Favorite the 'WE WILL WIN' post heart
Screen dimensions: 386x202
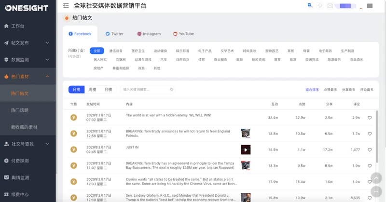(370, 118)
